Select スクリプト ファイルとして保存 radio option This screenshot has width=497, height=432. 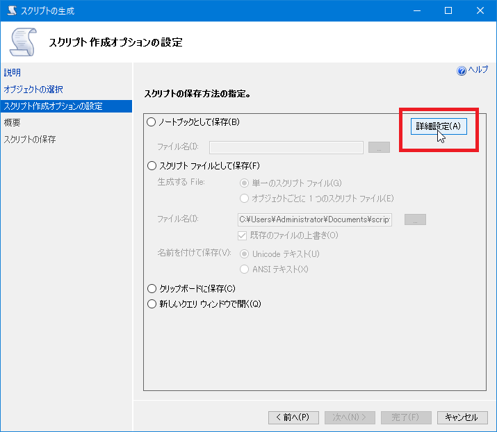tap(152, 166)
